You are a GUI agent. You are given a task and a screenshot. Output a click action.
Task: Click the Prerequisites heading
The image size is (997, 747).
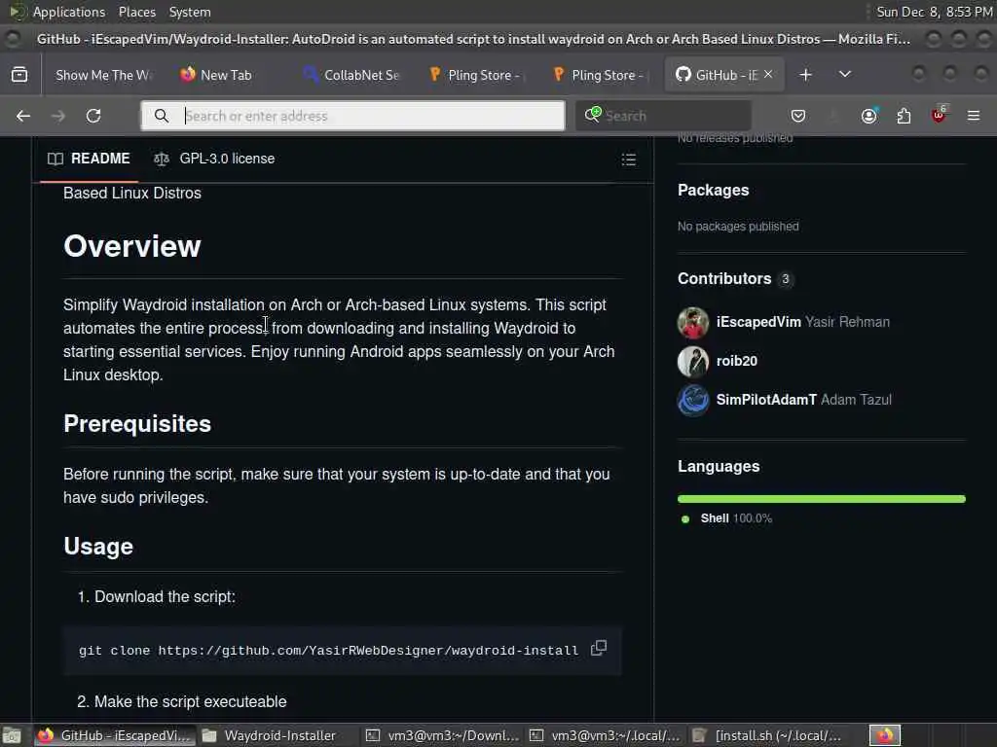(x=137, y=424)
